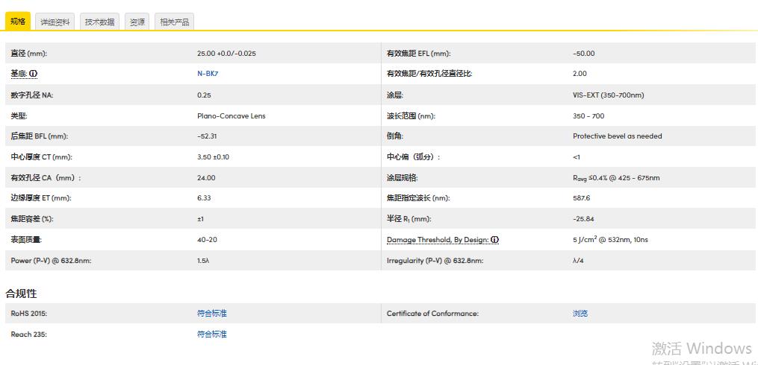Image resolution: width=758 pixels, height=365 pixels.
Task: Select the diameter value 25.00 +0.0/-0.025
Action: (x=226, y=54)
